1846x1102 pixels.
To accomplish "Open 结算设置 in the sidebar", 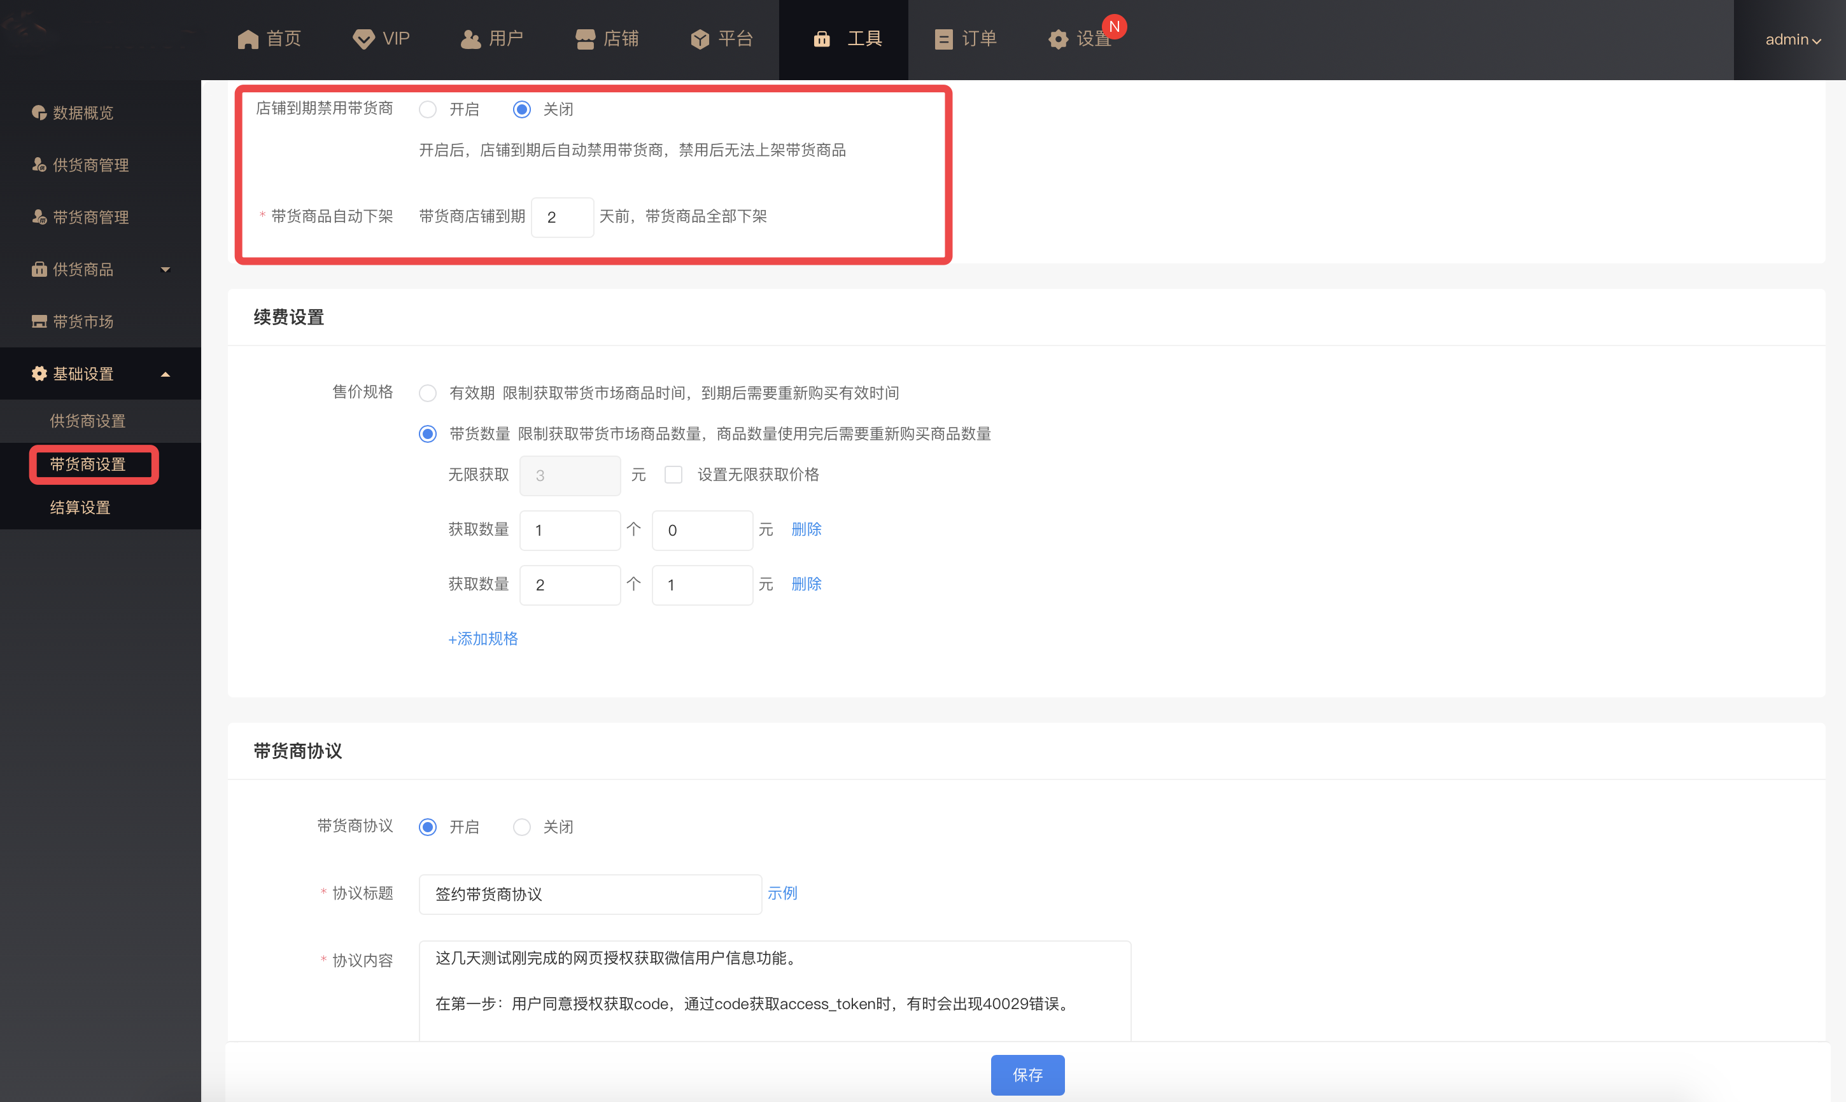I will (x=80, y=508).
